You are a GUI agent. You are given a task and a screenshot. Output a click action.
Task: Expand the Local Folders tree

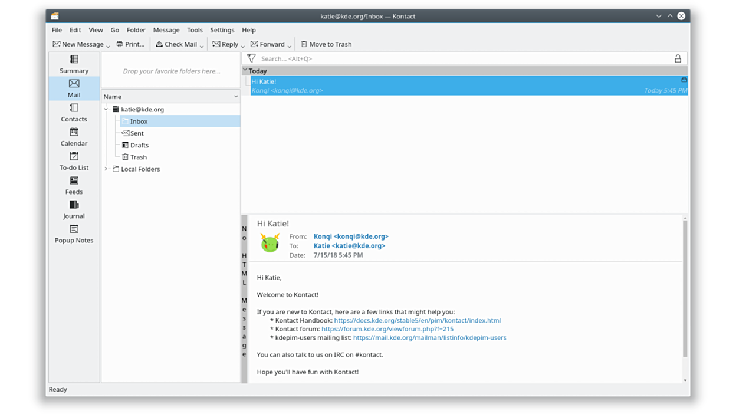click(x=106, y=169)
